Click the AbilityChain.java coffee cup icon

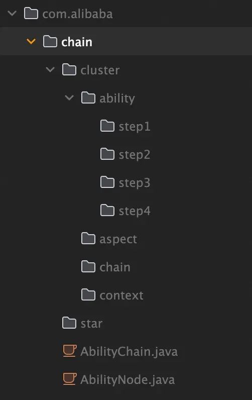tap(70, 351)
